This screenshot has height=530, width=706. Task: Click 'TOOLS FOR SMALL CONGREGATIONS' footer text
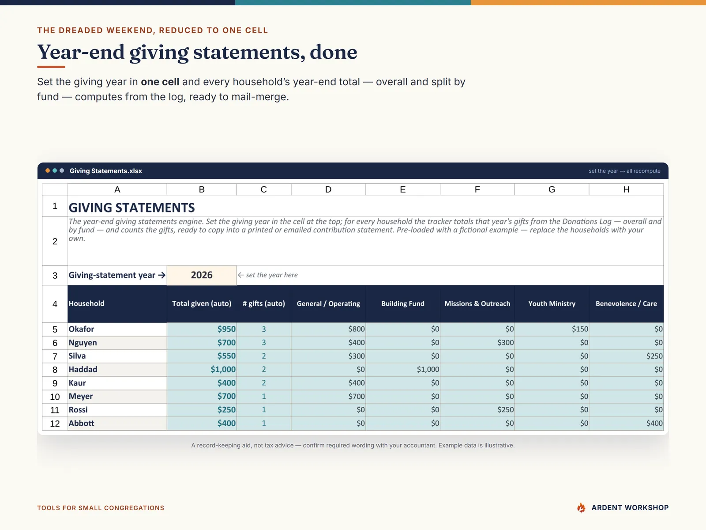point(101,508)
